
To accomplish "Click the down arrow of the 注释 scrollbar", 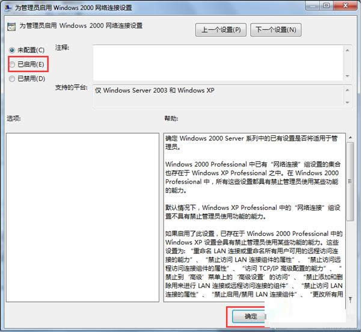I will point(348,76).
